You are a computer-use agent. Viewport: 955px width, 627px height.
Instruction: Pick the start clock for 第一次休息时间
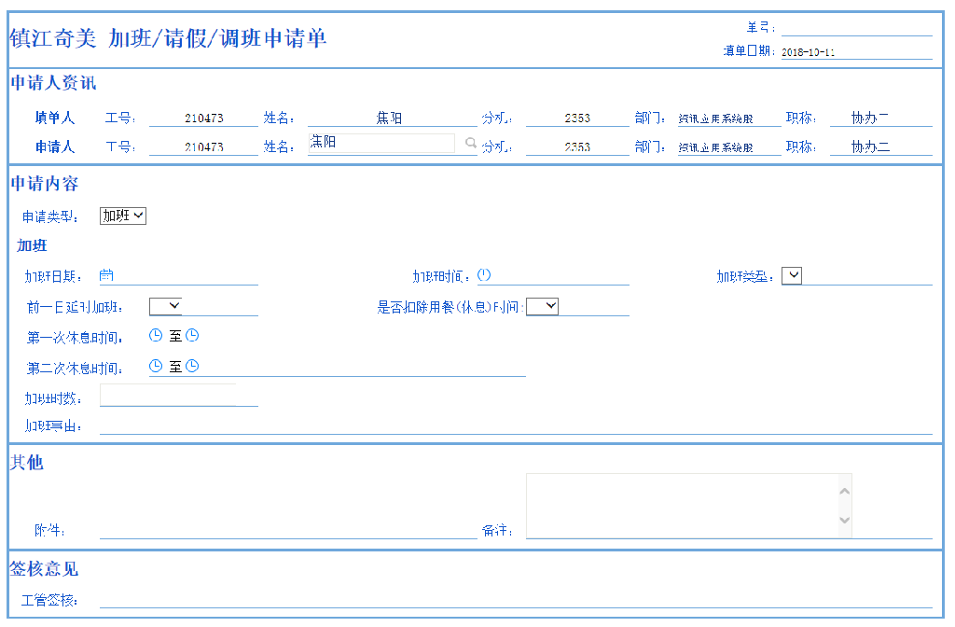pyautogui.click(x=156, y=336)
